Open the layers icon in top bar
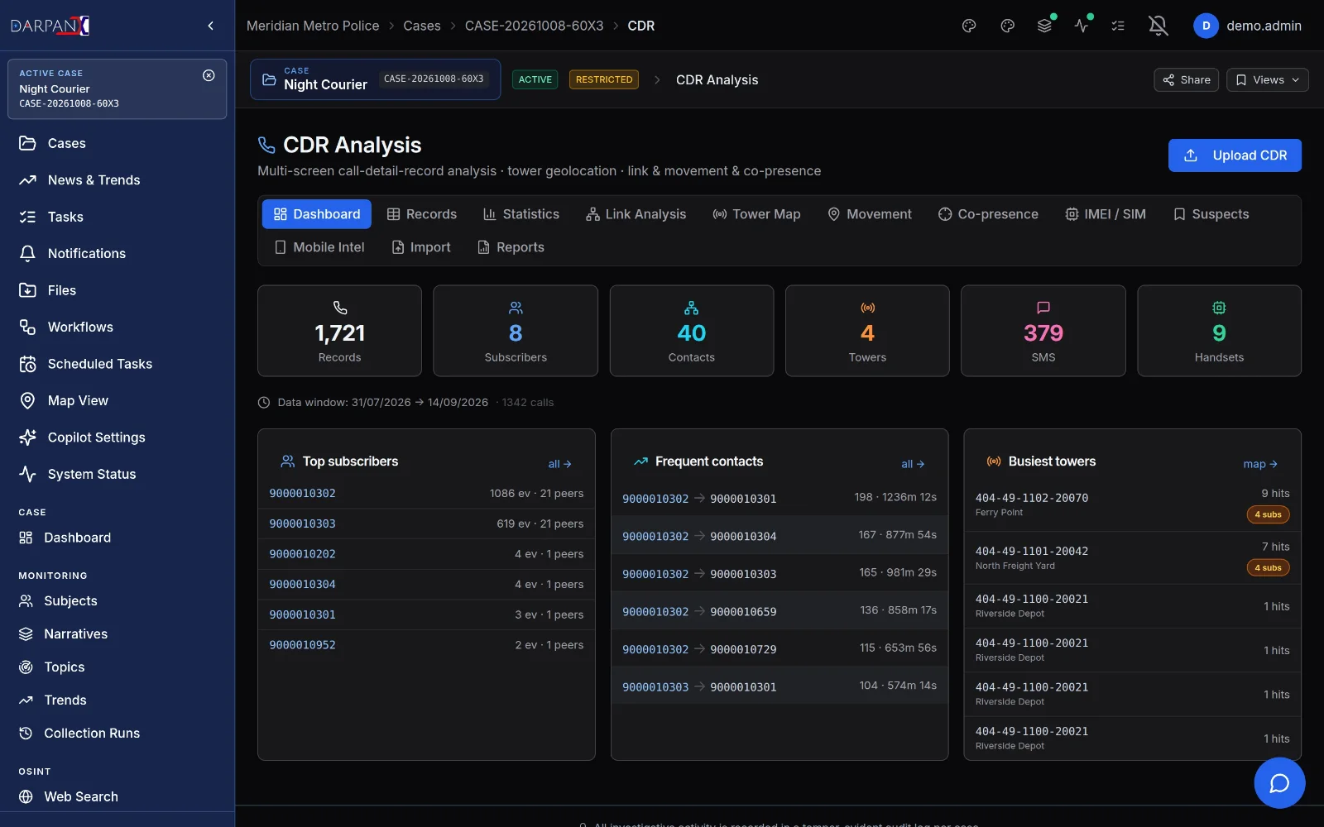Image resolution: width=1324 pixels, height=827 pixels. click(x=1044, y=26)
